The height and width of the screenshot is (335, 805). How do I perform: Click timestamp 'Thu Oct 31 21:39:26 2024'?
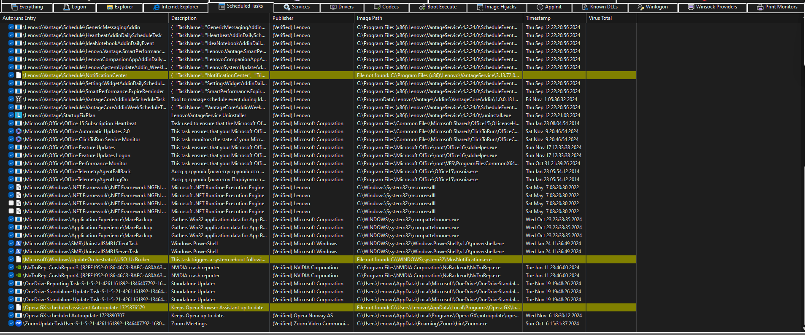(x=553, y=163)
